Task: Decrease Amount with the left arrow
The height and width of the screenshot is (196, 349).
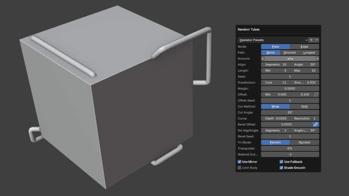Action: coord(263,59)
